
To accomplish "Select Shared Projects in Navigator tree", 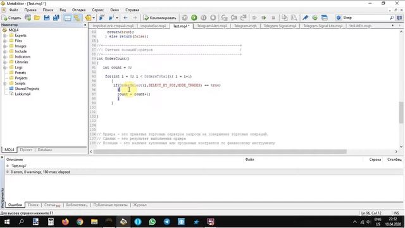I will pyautogui.click(x=27, y=89).
